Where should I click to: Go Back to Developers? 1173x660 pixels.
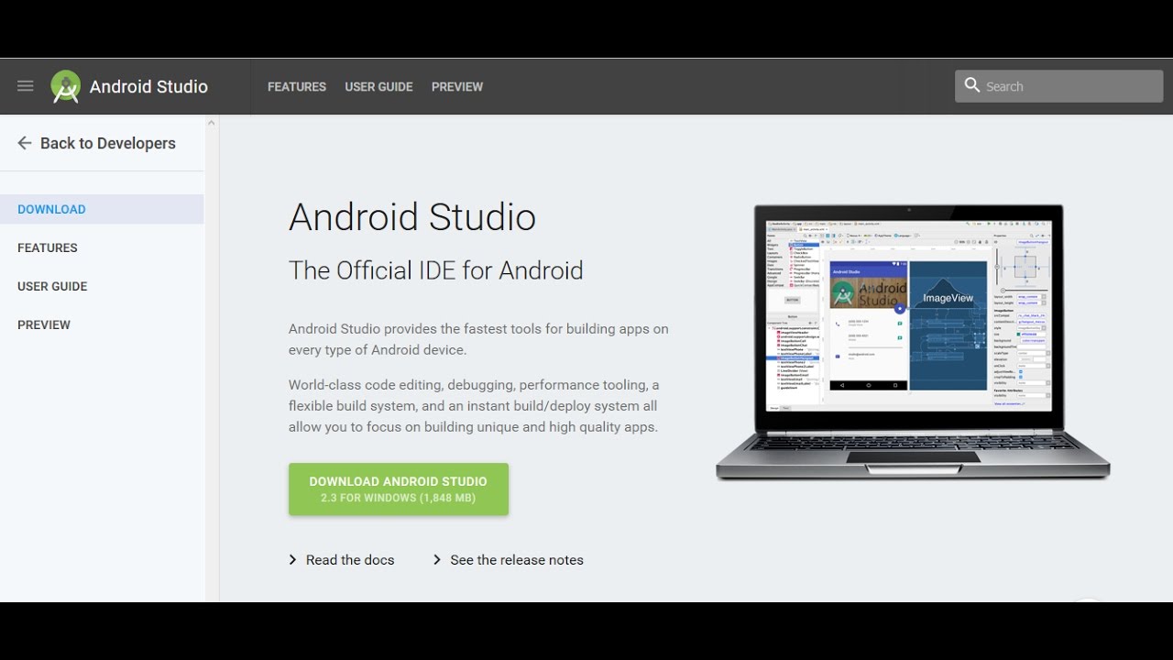(x=108, y=143)
